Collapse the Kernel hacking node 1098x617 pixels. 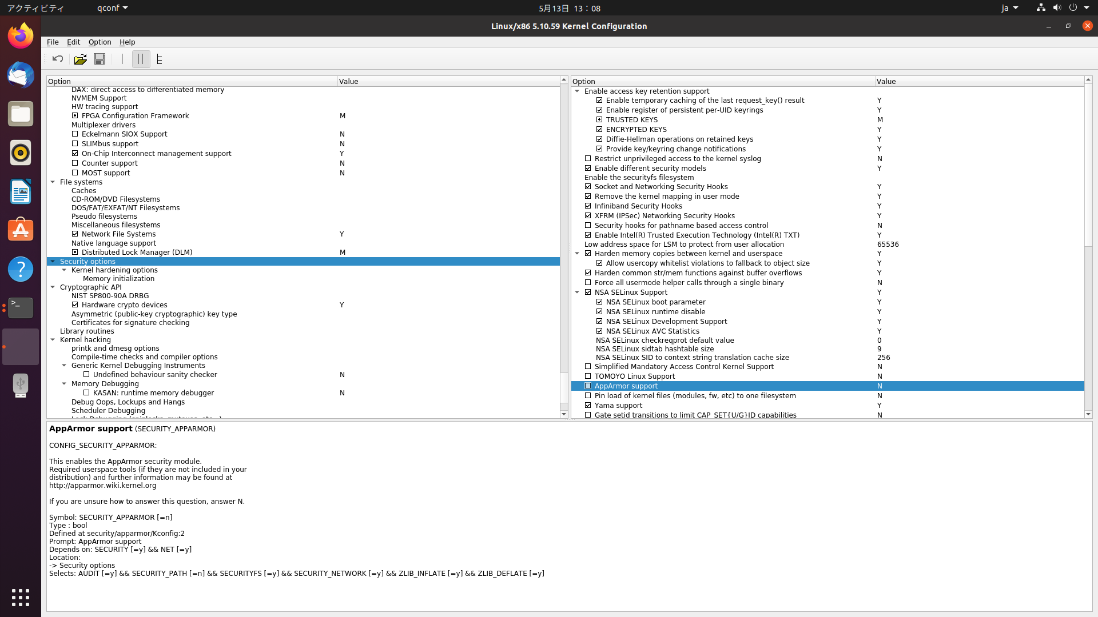[x=53, y=340]
